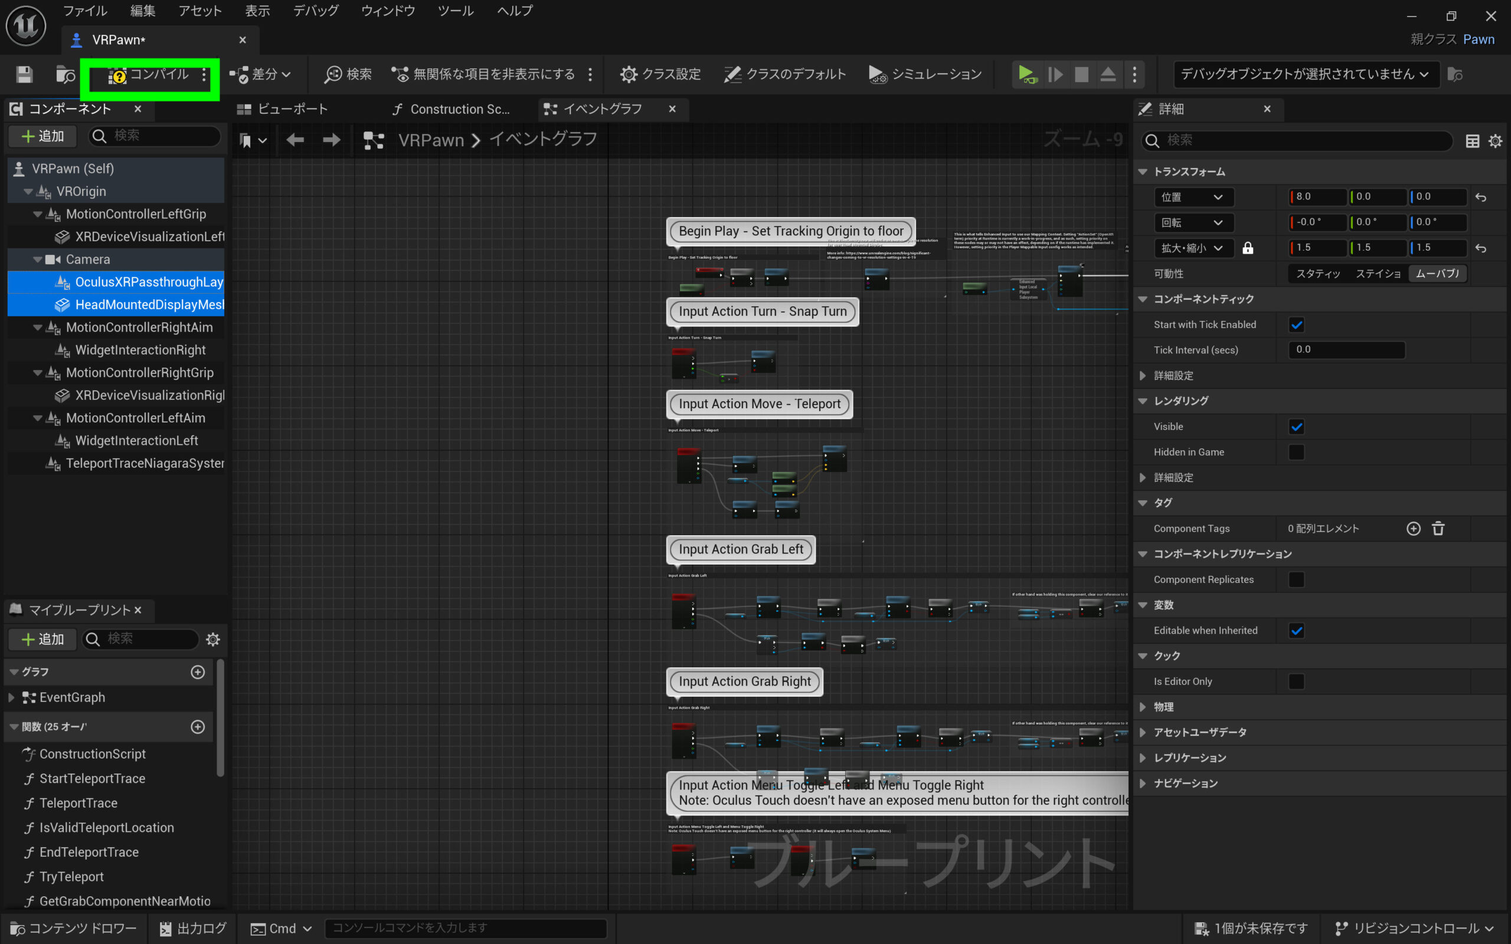The height and width of the screenshot is (944, 1511).
Task: Check the Component Replicates box
Action: [x=1296, y=579]
